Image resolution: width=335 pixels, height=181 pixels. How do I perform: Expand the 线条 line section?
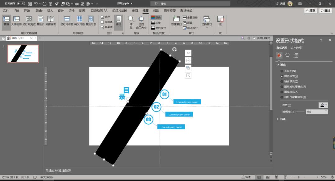(278, 119)
